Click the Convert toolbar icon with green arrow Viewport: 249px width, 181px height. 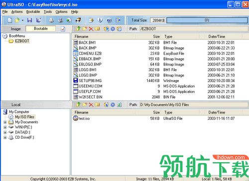click(x=69, y=20)
